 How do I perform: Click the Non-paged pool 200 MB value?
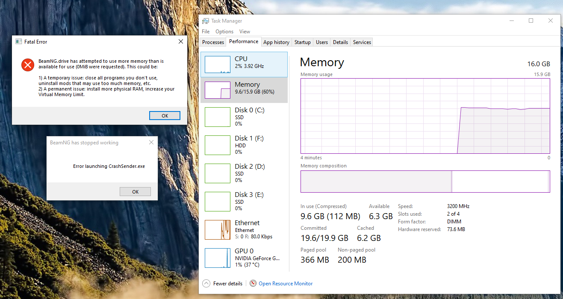point(352,260)
